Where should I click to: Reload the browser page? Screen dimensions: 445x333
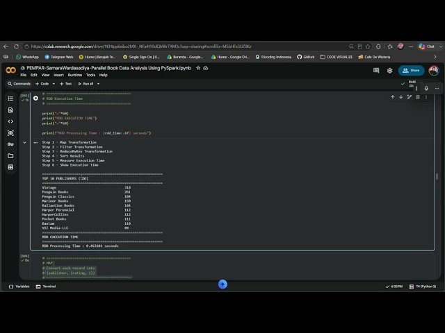(x=16, y=46)
